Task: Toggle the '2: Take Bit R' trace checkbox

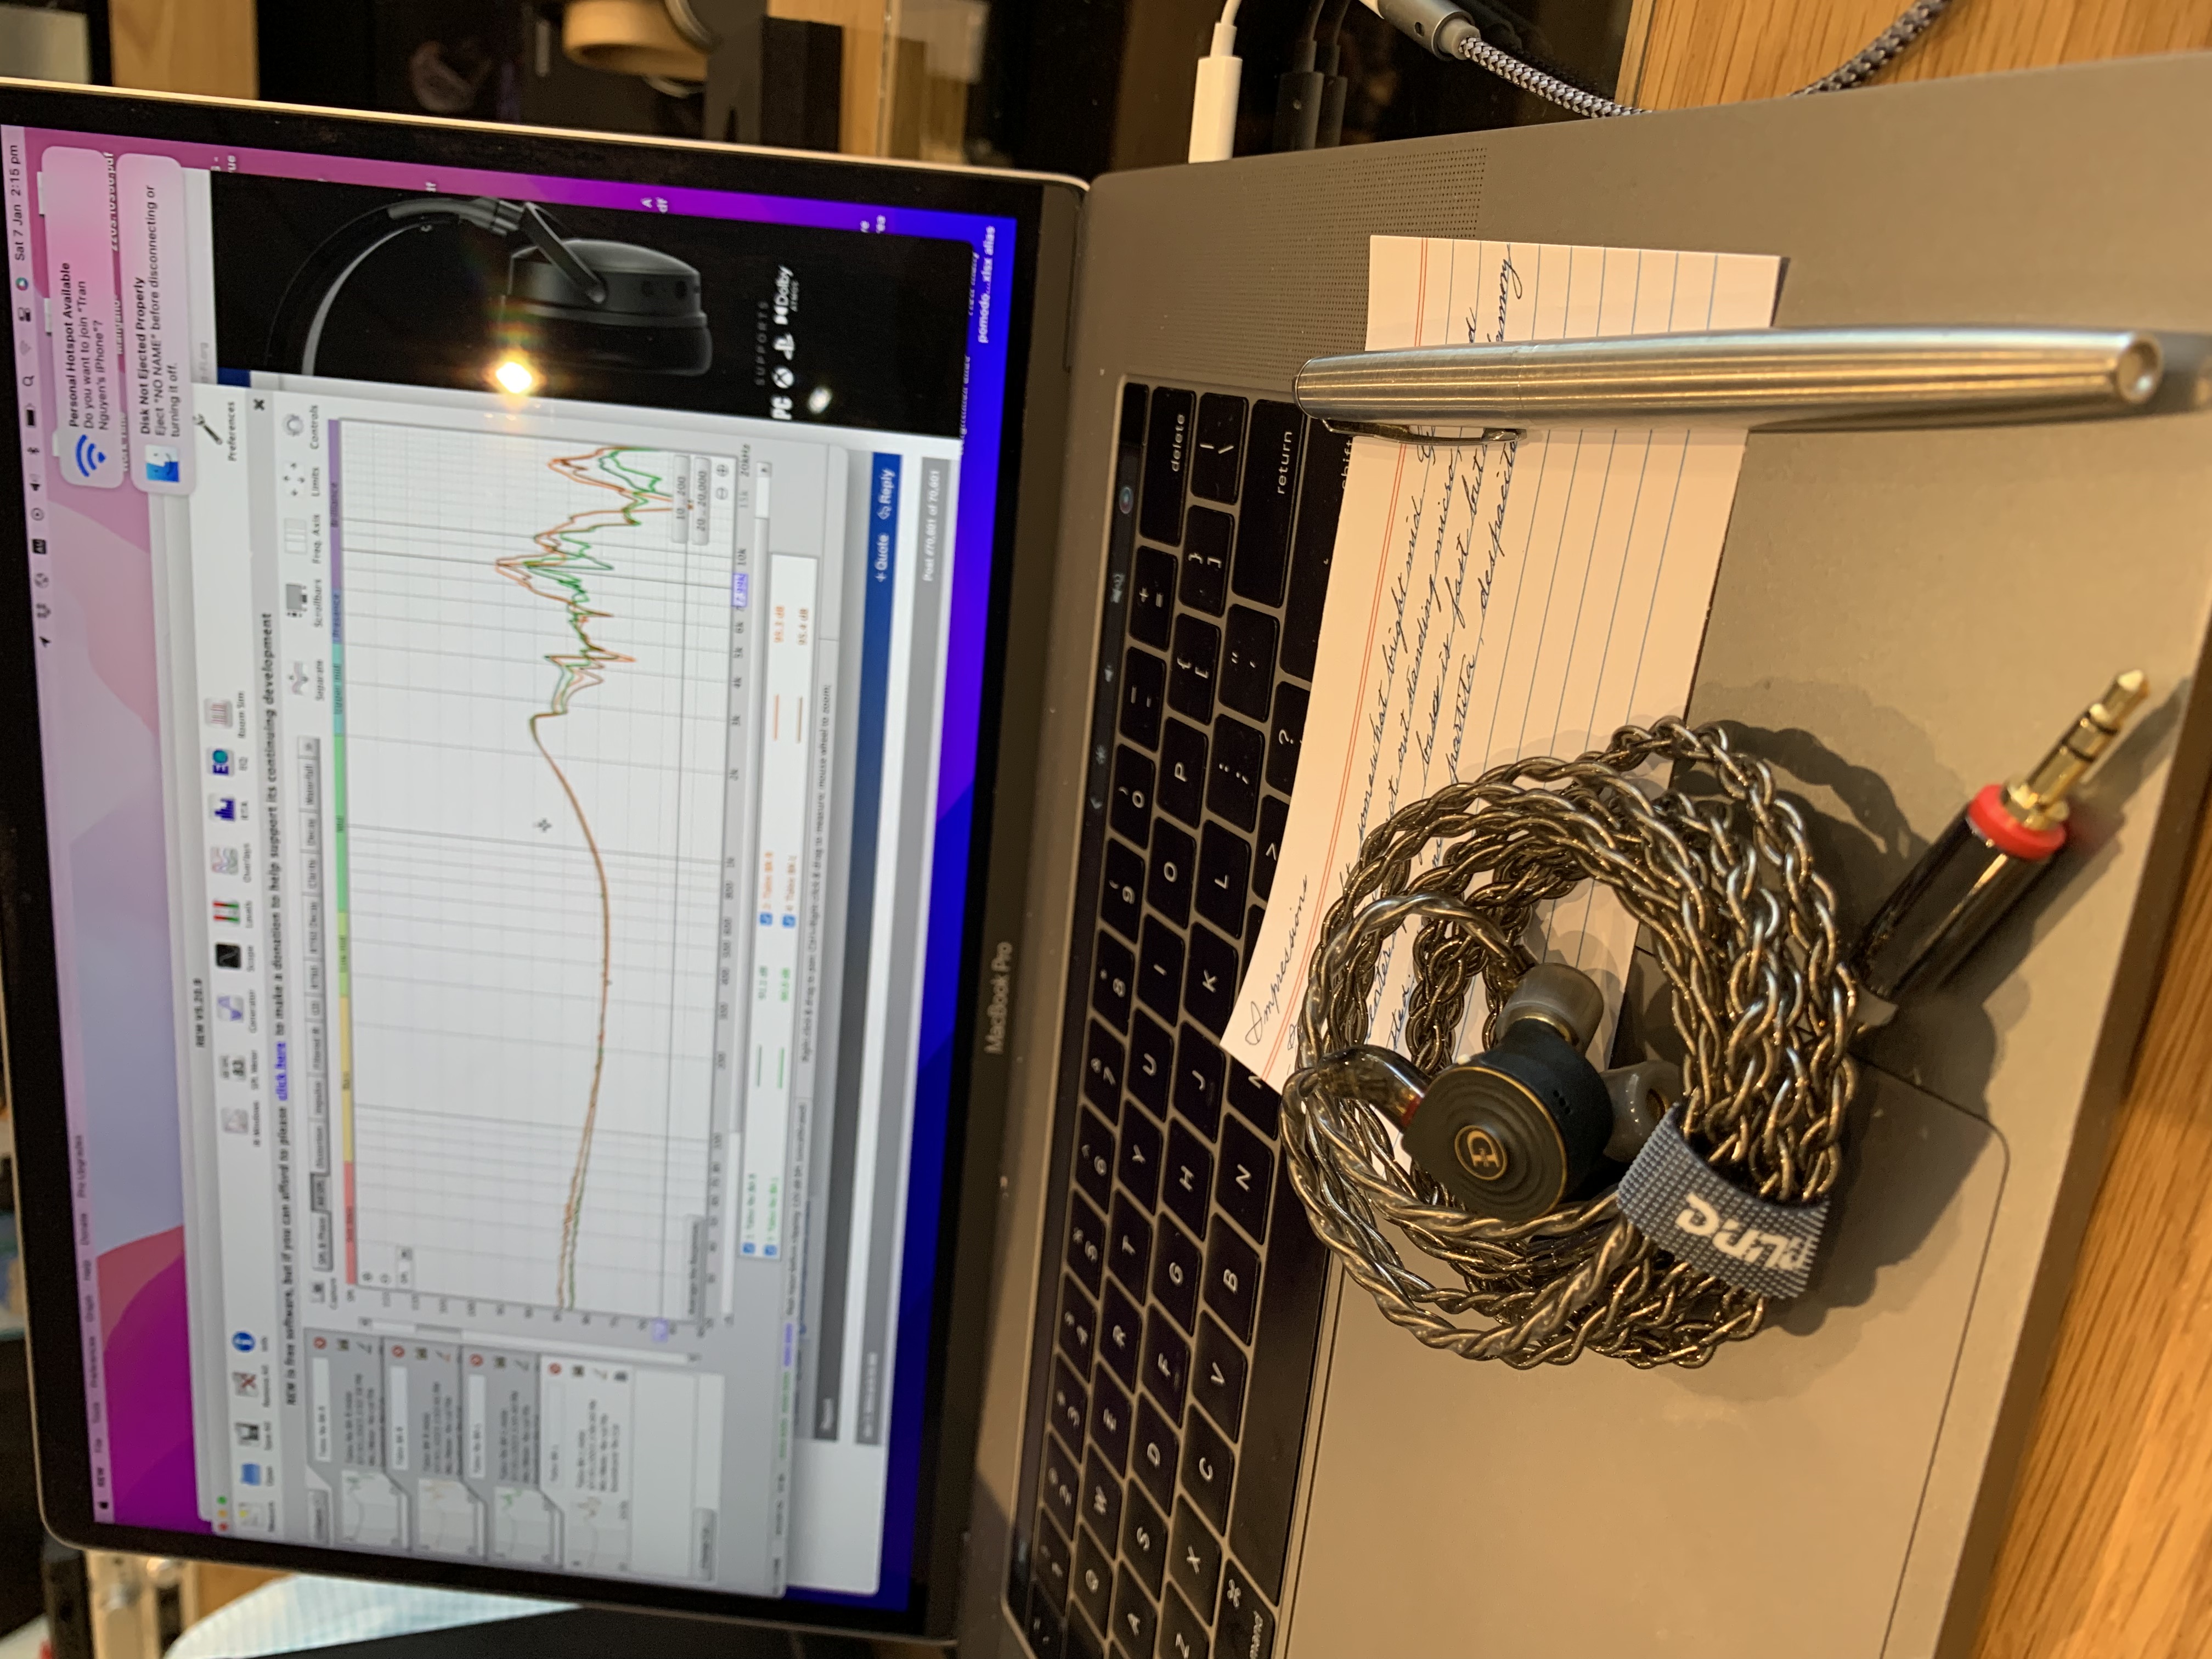Action: tap(767, 919)
